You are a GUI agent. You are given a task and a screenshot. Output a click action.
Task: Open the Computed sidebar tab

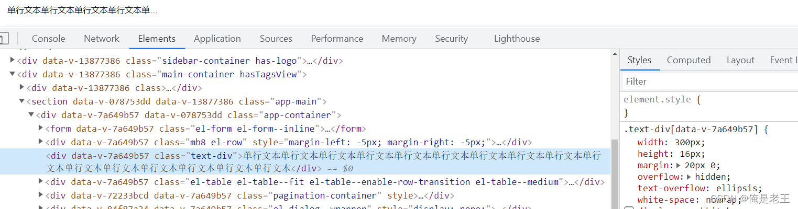point(688,60)
